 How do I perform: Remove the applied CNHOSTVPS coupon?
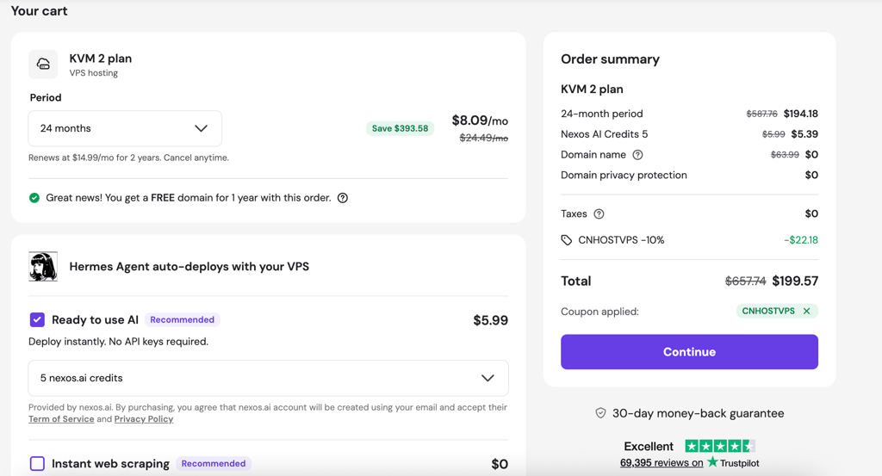click(806, 311)
